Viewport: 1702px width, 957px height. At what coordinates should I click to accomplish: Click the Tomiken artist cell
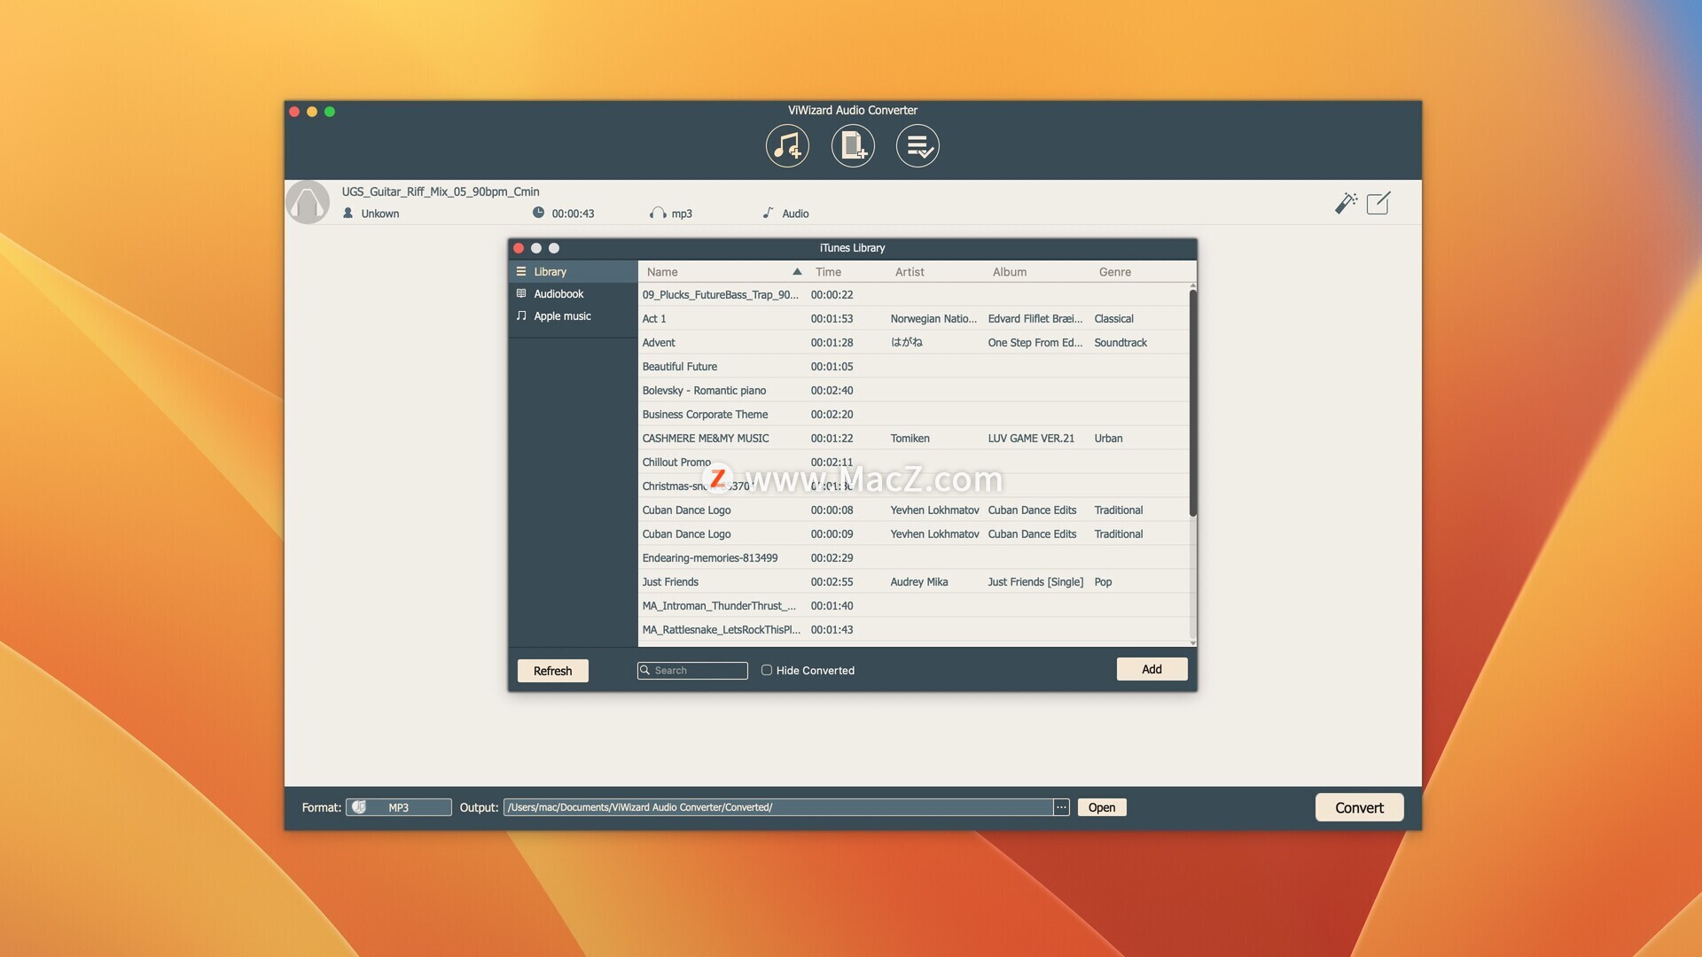click(910, 438)
